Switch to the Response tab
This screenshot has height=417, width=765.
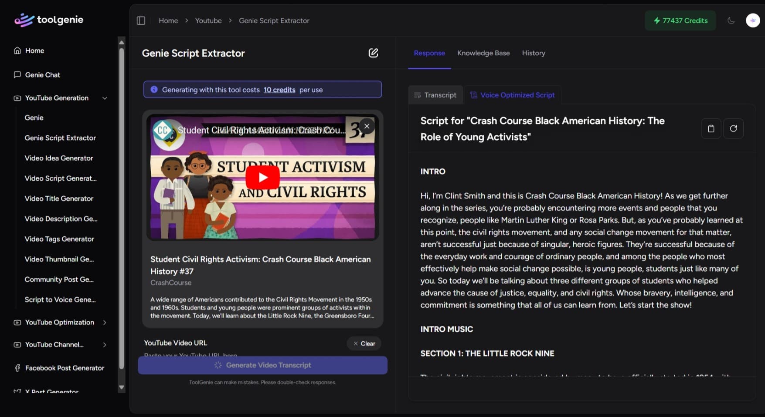pyautogui.click(x=429, y=53)
